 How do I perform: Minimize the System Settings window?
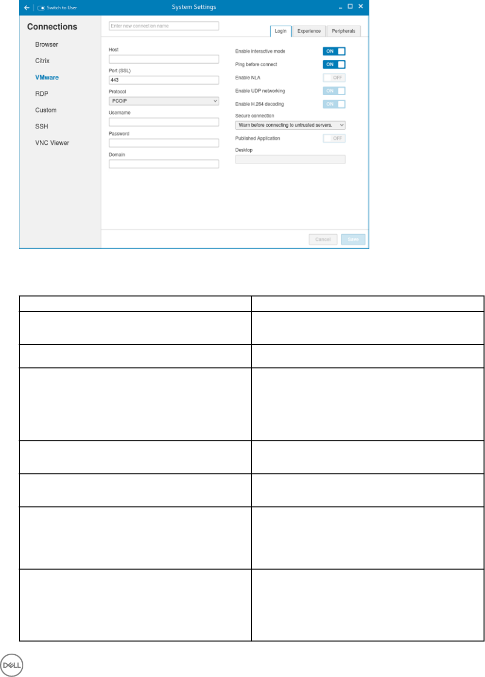(x=340, y=7)
